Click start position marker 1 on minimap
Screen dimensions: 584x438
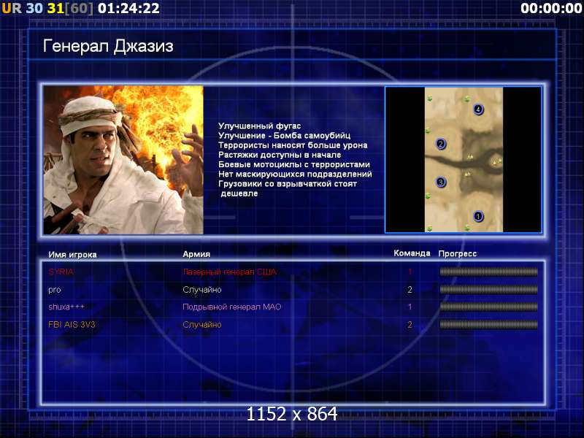pos(478,216)
